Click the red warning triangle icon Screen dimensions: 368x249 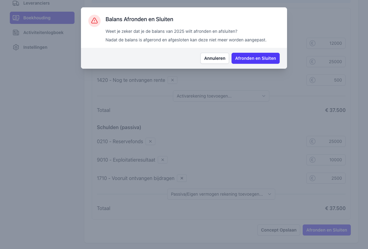tap(94, 21)
